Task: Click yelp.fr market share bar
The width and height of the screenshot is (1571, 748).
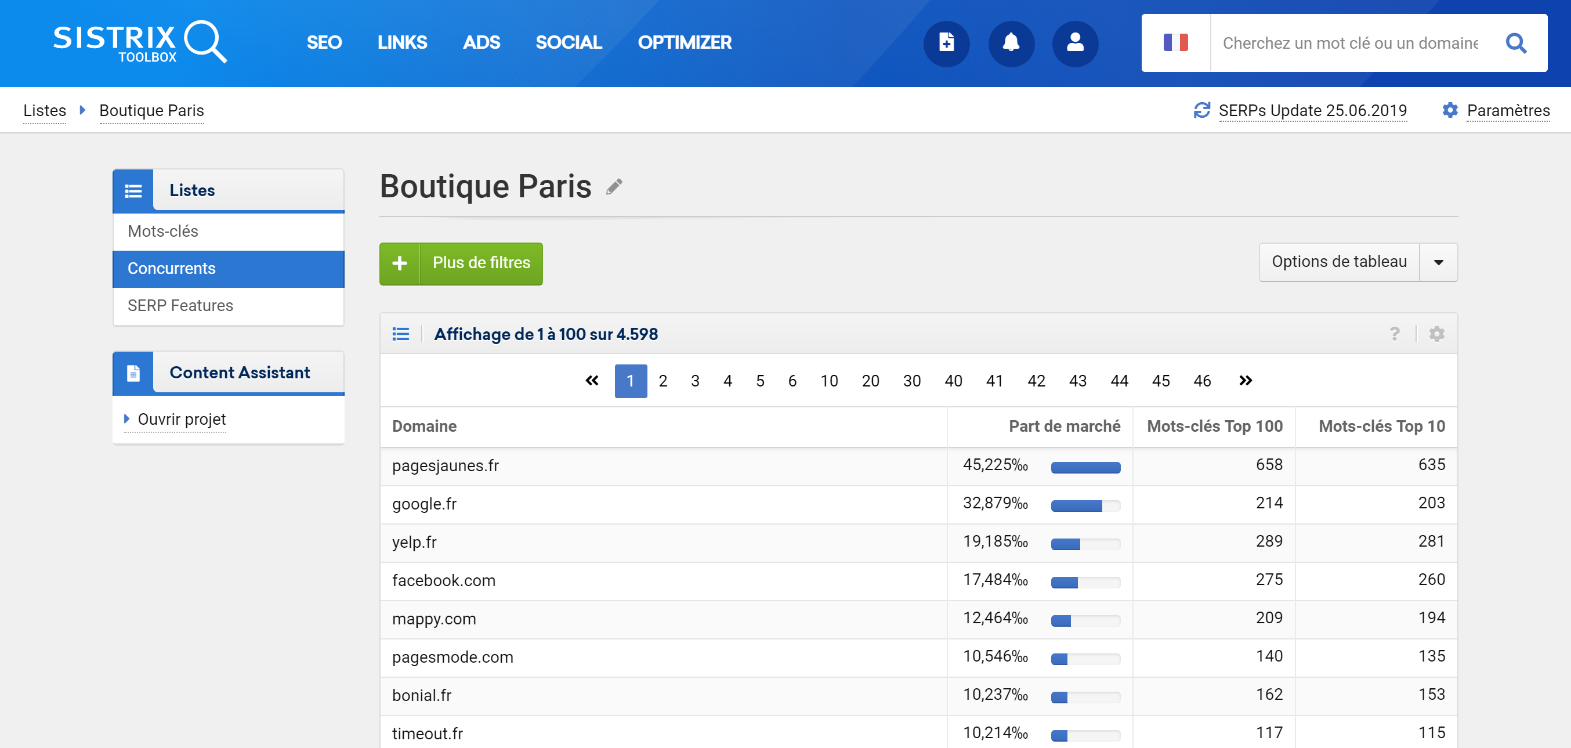Action: (1085, 544)
